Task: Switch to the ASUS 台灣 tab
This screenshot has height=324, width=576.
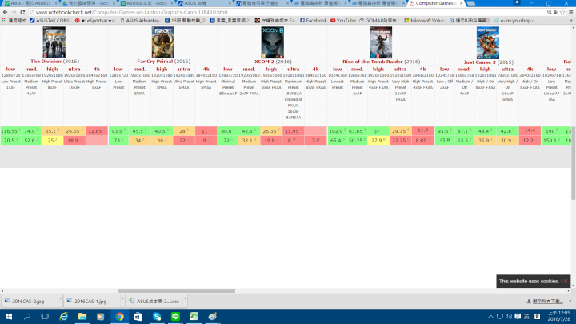Action: pyautogui.click(x=205, y=3)
